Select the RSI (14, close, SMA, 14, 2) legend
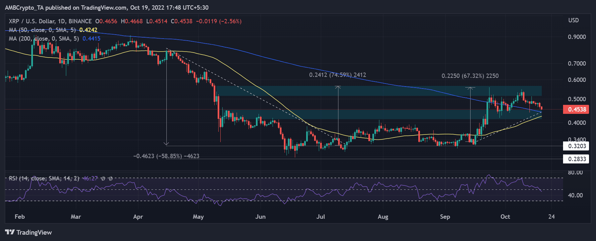Viewport: 596px width, 241px height. [x=44, y=178]
